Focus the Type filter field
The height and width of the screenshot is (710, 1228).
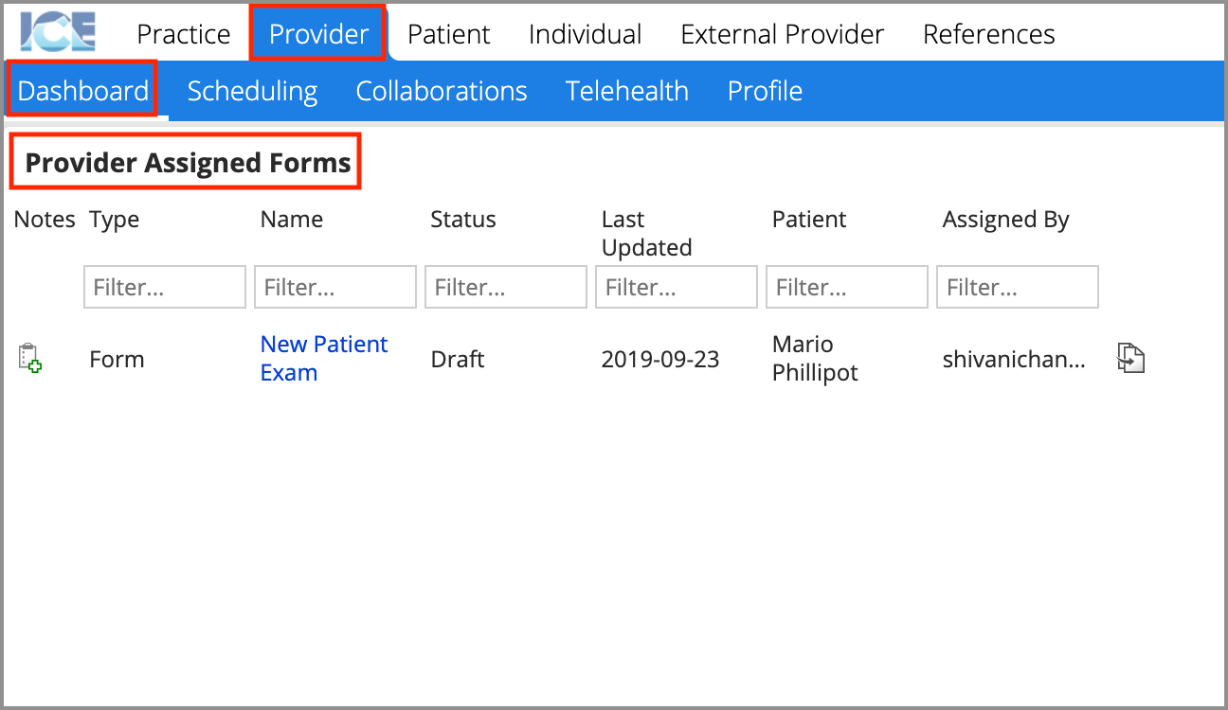tap(165, 287)
